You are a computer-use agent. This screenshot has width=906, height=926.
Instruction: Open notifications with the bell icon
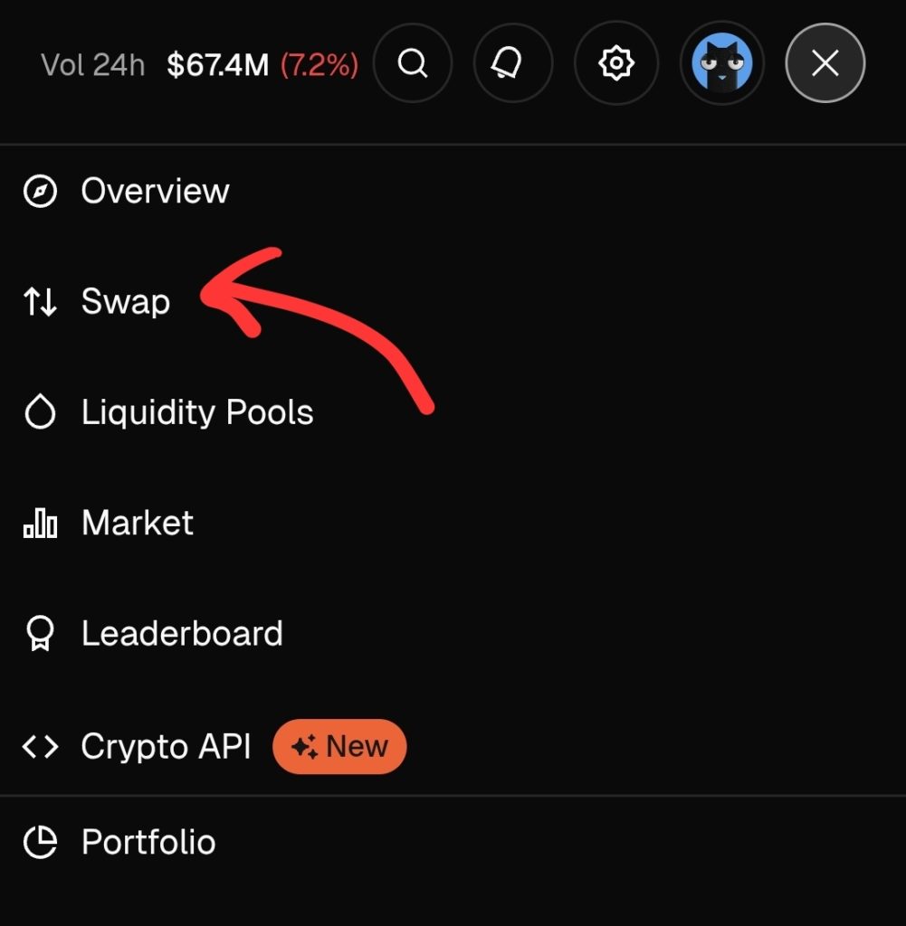click(513, 64)
